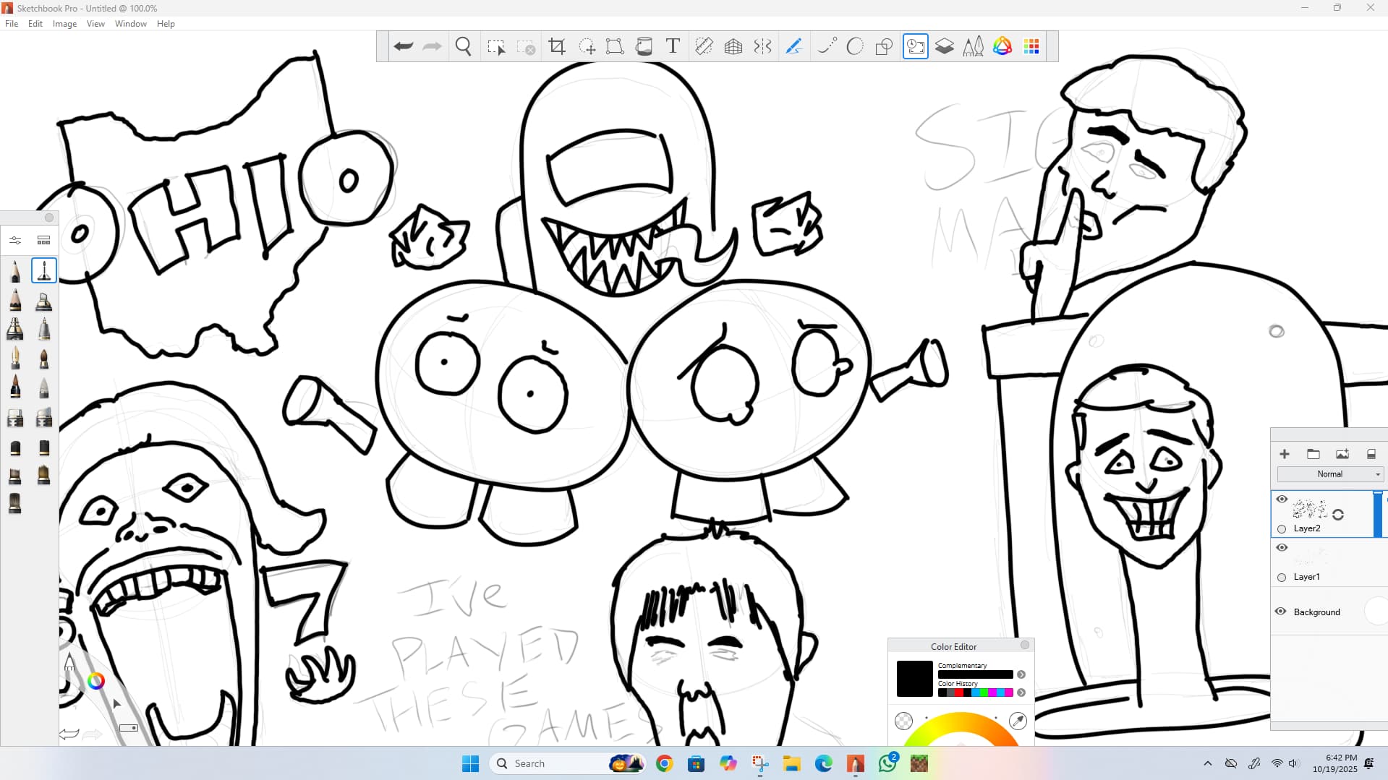This screenshot has width=1388, height=780.
Task: Select the highlighted inking pen brush
Action: pyautogui.click(x=44, y=270)
